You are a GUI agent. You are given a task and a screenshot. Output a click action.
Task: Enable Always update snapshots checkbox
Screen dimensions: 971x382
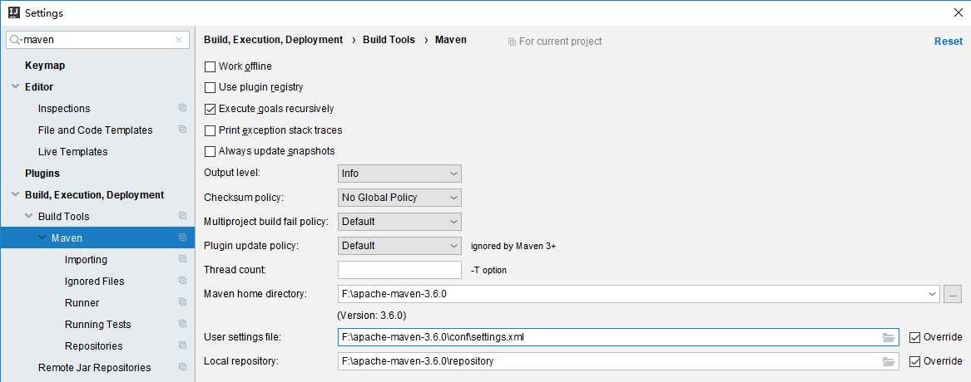click(x=210, y=151)
